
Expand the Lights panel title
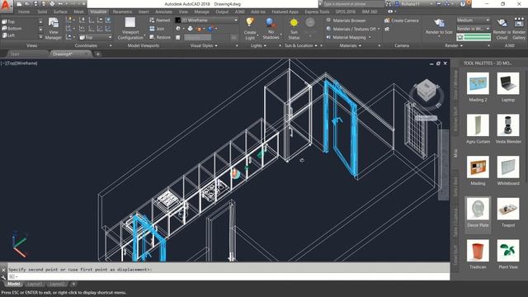pos(258,45)
